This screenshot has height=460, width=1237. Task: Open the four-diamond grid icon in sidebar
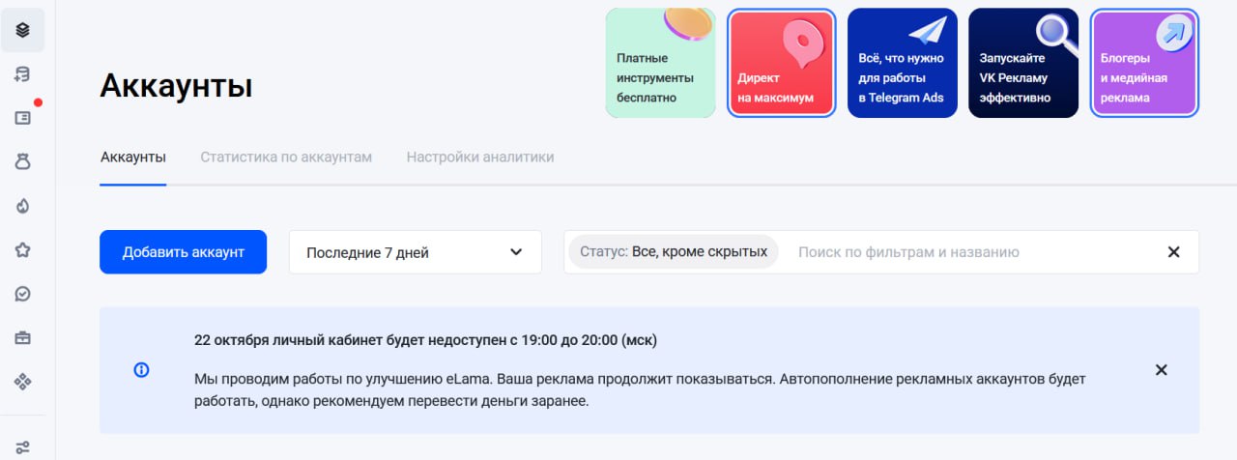22,382
